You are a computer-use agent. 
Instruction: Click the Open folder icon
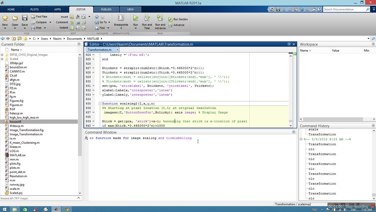coord(15,18)
